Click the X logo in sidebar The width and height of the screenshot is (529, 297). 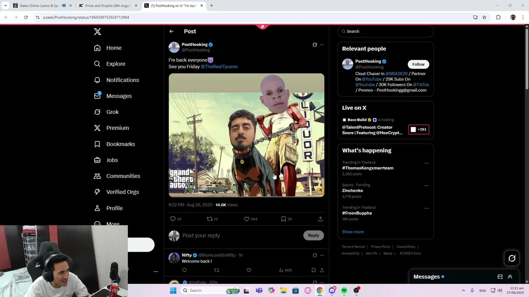tap(97, 32)
